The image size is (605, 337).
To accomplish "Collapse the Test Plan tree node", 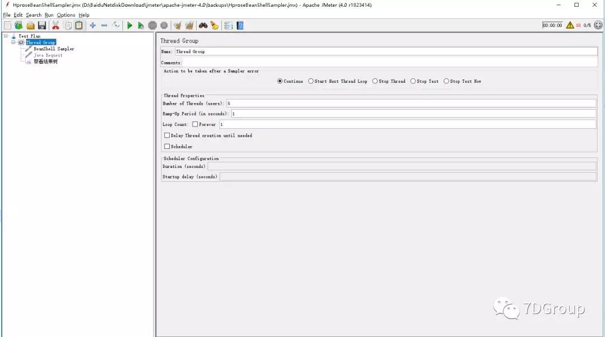I will tap(6, 36).
